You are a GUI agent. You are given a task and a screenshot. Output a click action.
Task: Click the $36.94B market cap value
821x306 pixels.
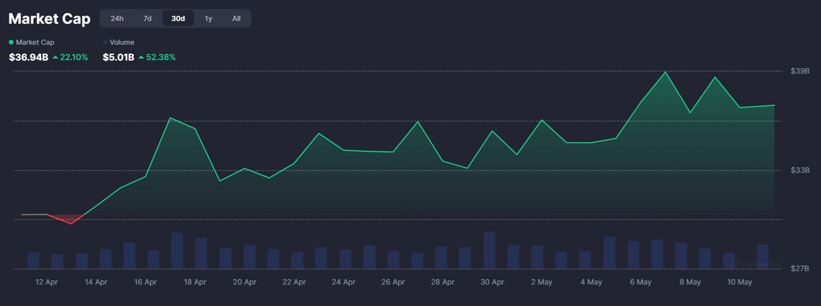(x=29, y=57)
